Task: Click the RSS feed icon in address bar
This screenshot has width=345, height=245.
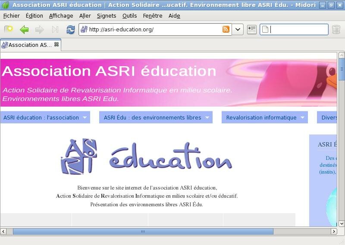Action: [x=226, y=29]
